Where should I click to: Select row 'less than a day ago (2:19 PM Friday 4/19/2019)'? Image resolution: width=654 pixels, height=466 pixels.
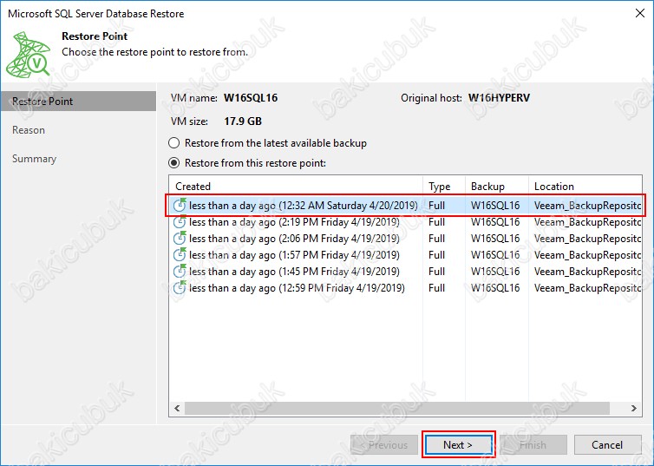[x=405, y=222]
